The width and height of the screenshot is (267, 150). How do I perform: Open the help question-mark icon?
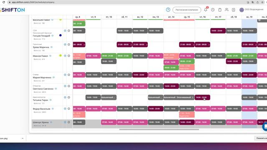pyautogui.click(x=168, y=10)
